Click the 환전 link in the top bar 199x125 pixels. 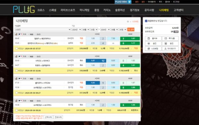[x=143, y=2]
